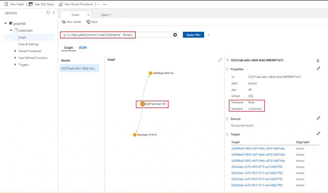Click the Gremlin query input field
The width and height of the screenshot is (328, 193).
pos(119,35)
